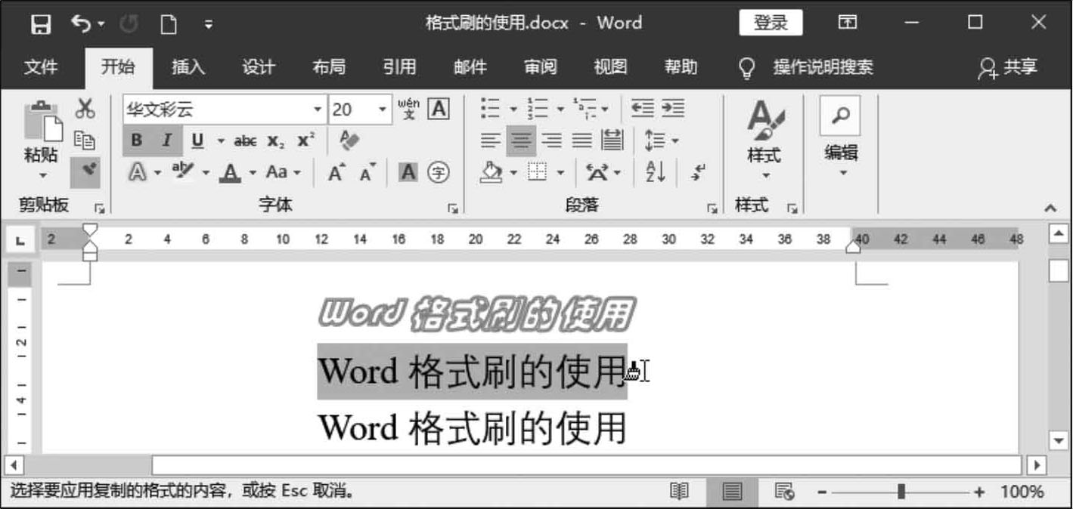Toggle Italic formatting
The image size is (1073, 509).
click(167, 140)
